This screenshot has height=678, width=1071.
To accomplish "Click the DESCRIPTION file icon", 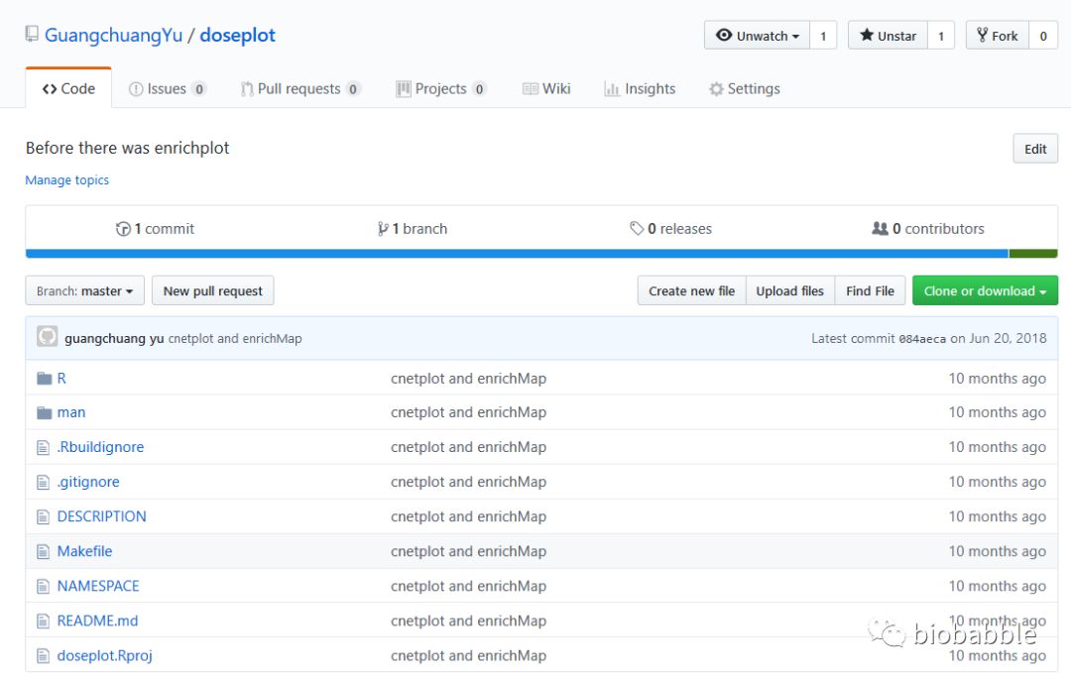I will tap(43, 517).
